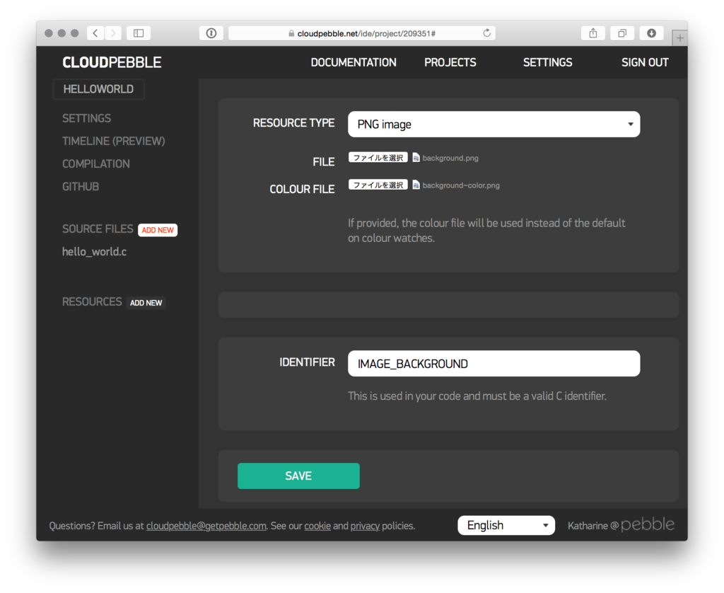Open the Resource Type dropdown
724x593 pixels.
(x=494, y=124)
